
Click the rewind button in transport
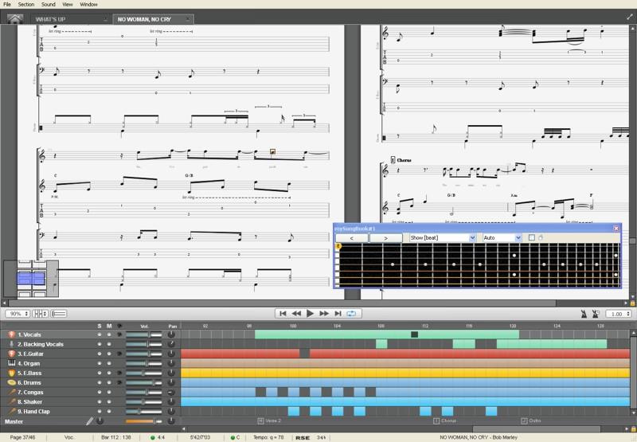click(296, 314)
